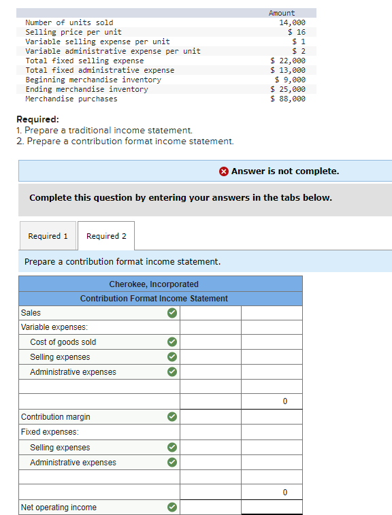Click fixed Selling expenses middle amount cell

click(210, 448)
